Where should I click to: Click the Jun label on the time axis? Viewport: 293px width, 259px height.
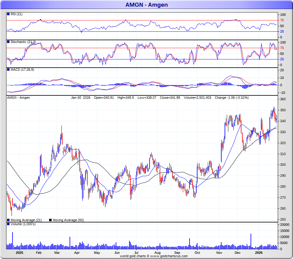(117, 253)
